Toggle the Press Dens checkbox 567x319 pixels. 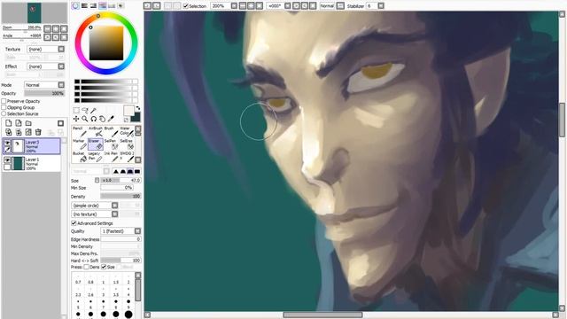(87, 267)
